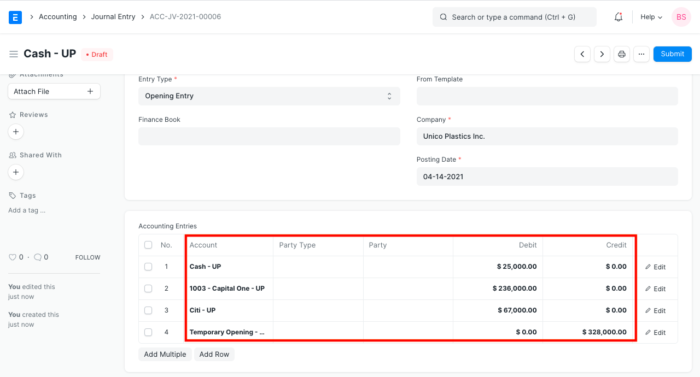Click the global search bar
The height and width of the screenshot is (377, 700).
coord(514,17)
